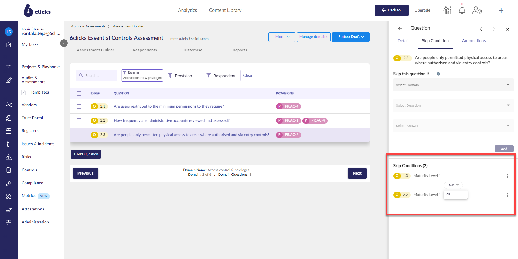The image size is (518, 259).
Task: Check the box for question 2.1
Action: point(79,106)
